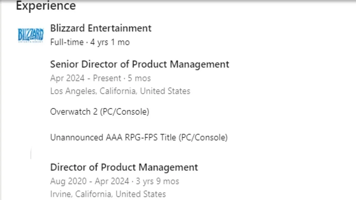Click the Aug 2020 - Apr 2024 date range
The image size is (356, 200).
tap(90, 181)
